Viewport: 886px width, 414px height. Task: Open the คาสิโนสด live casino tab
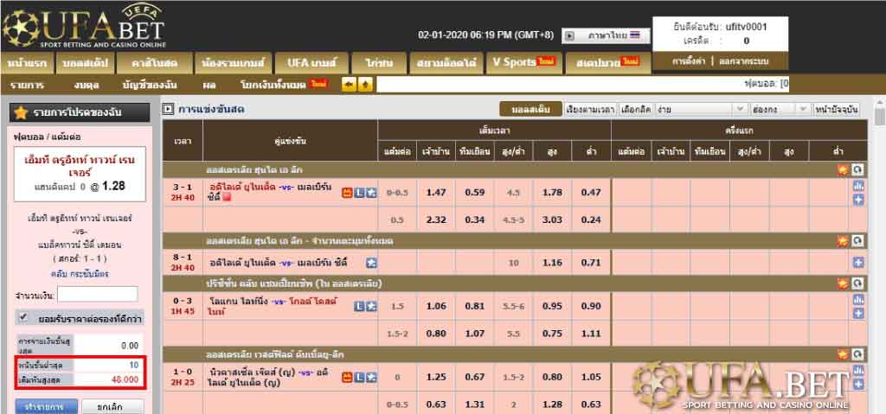pyautogui.click(x=154, y=63)
